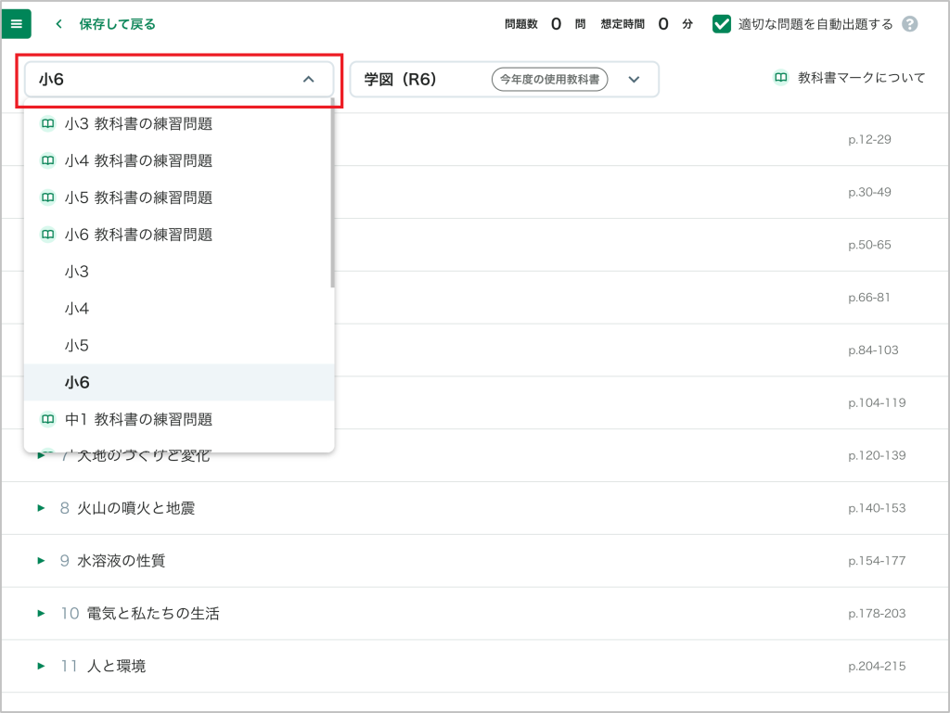The height and width of the screenshot is (713, 950).
Task: Expand chapter 8 火山の噴火と地震
Action: tap(41, 508)
